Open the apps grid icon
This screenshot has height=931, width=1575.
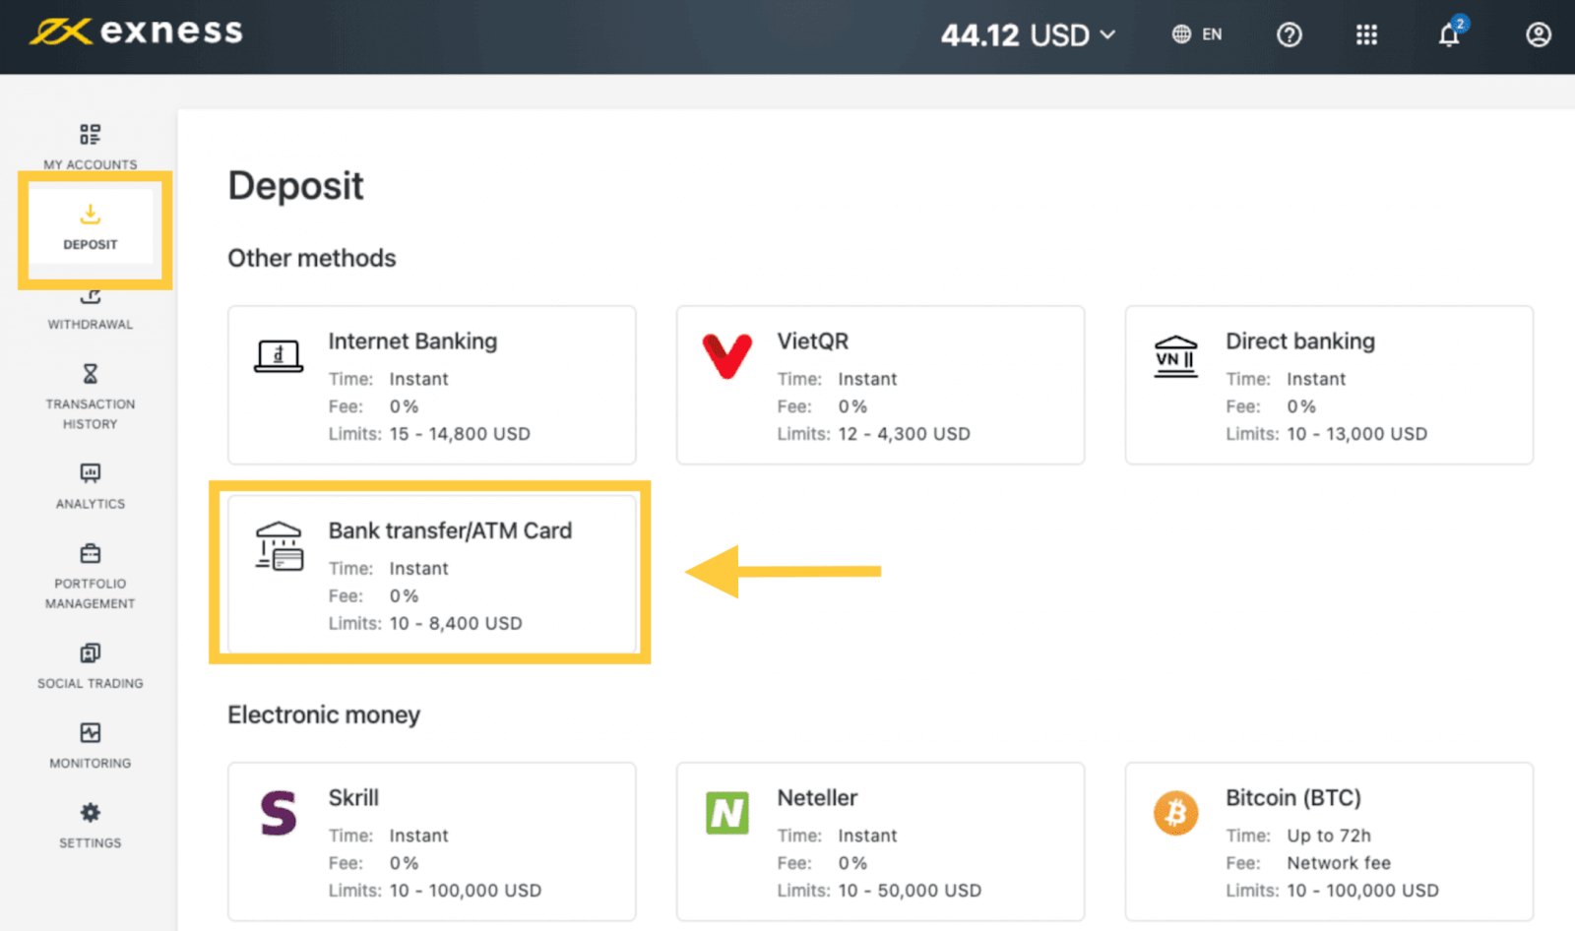[1366, 35]
